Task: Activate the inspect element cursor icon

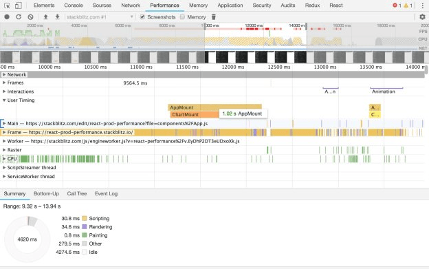Action: click(x=7, y=6)
